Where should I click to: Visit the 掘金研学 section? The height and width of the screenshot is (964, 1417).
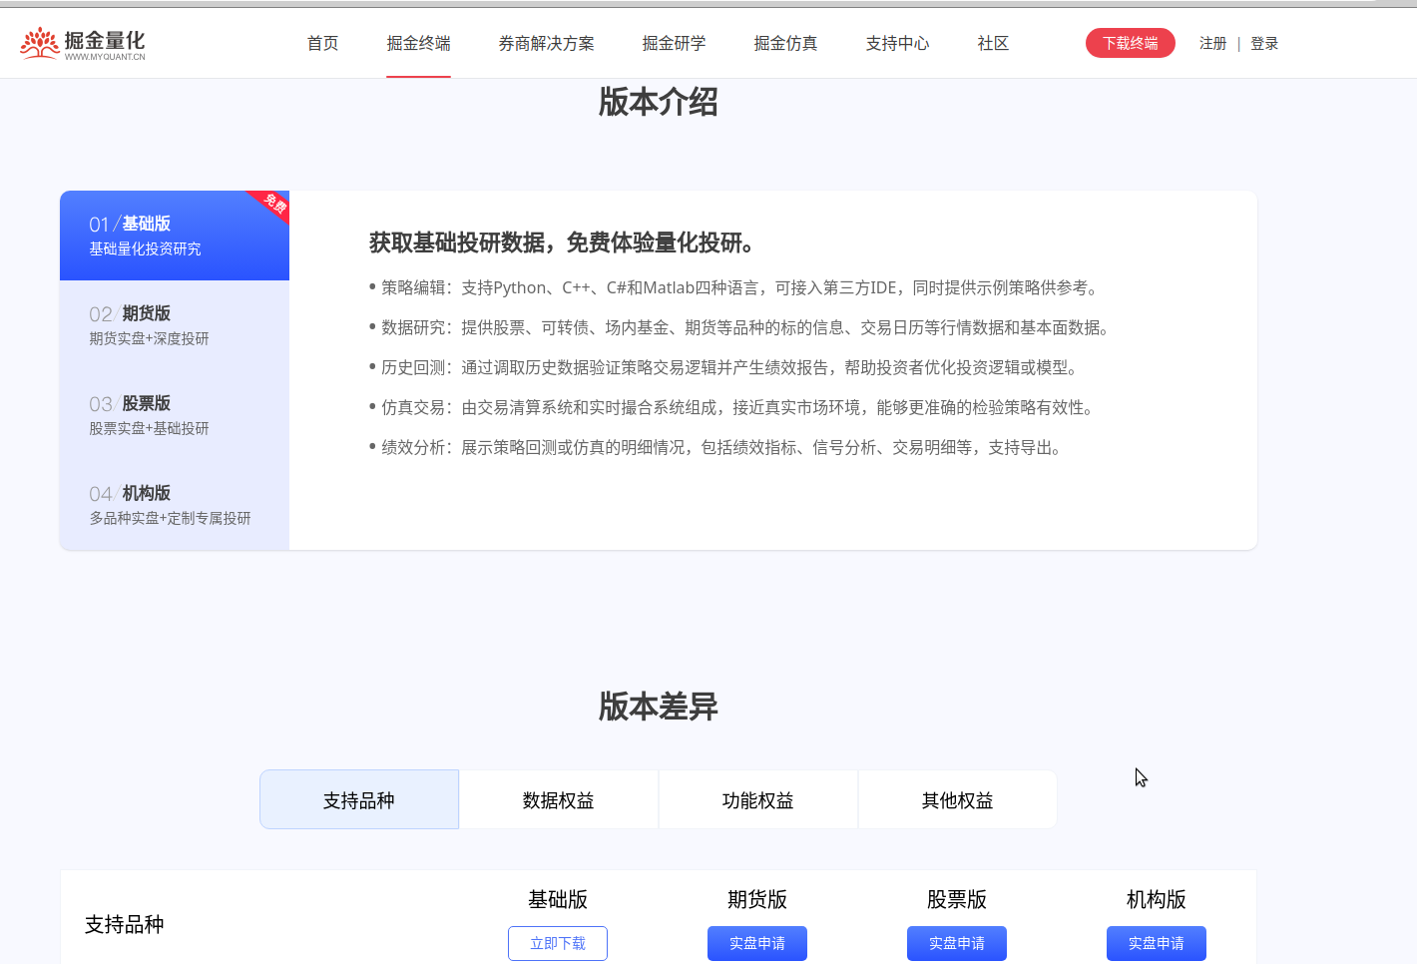pos(674,43)
